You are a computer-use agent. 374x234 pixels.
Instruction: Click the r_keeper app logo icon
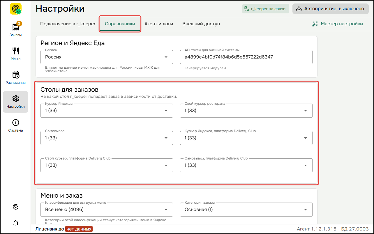point(15,9)
